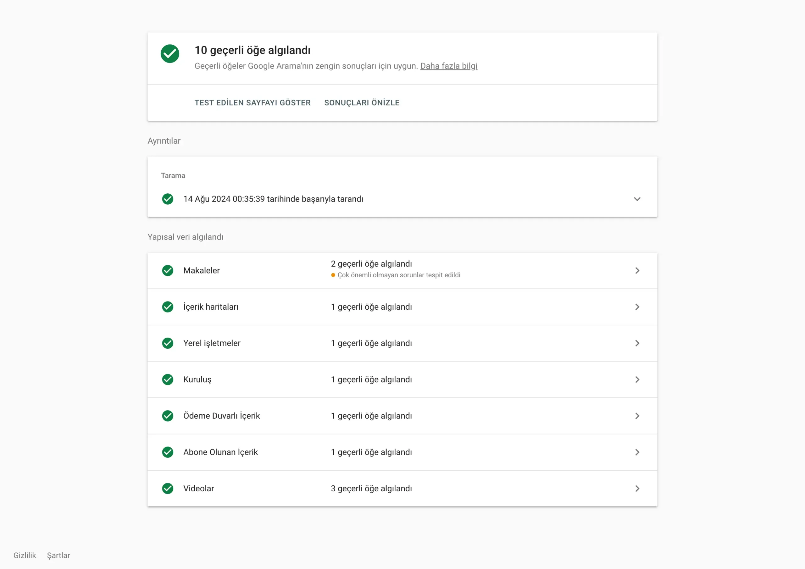Image resolution: width=805 pixels, height=569 pixels.
Task: Click SONUÇLARI ÖNİZLE button
Action: pos(362,103)
